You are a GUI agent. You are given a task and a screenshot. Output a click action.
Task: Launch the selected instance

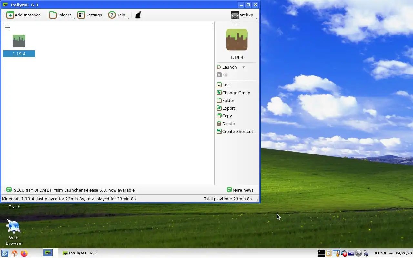(x=227, y=67)
